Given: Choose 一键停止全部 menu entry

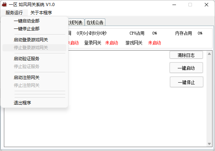Looking at the screenshot, I should [27, 28].
